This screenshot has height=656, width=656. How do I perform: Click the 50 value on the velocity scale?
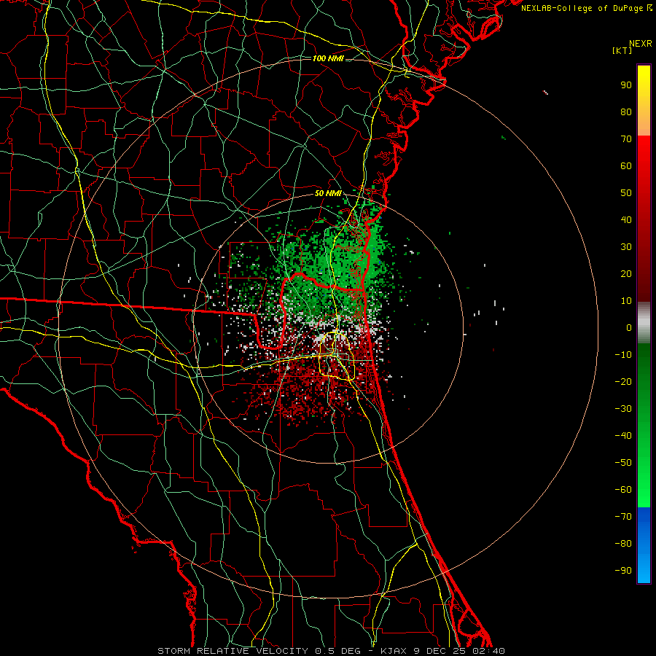626,193
